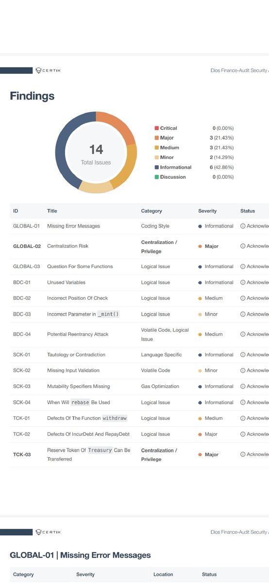Click the 'Missing Error Messages' title in table row
This screenshot has width=269, height=583.
(73, 226)
